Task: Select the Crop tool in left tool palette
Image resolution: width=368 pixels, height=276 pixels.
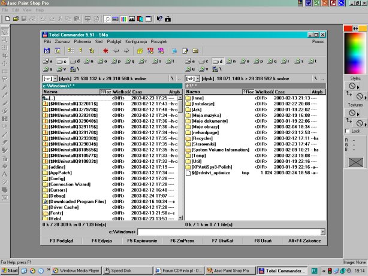Action: click(5, 55)
